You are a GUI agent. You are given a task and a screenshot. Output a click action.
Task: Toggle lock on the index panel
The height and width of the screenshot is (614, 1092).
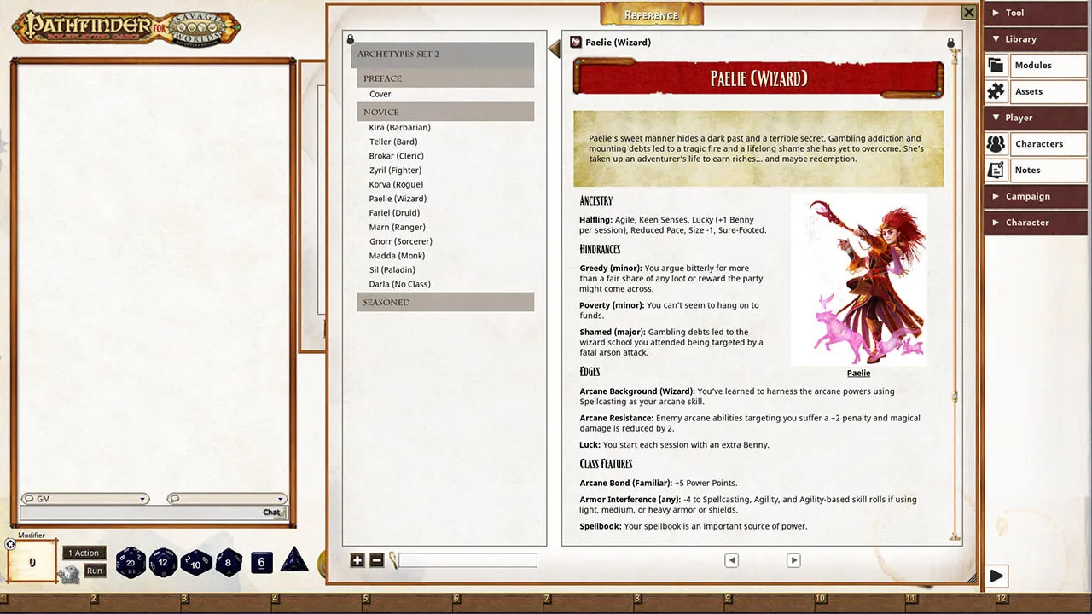click(x=350, y=39)
